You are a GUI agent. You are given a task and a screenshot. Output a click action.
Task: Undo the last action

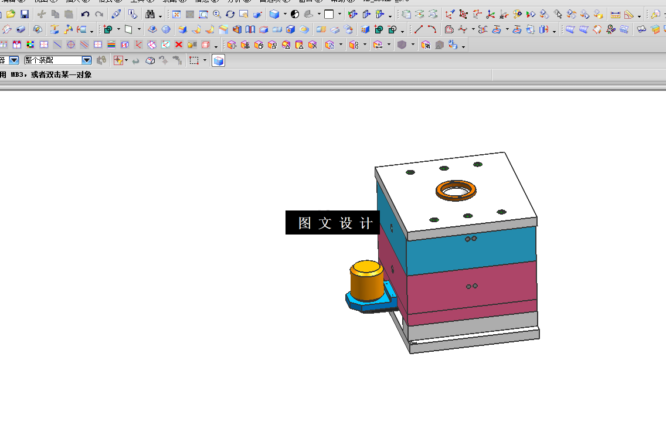[x=86, y=15]
